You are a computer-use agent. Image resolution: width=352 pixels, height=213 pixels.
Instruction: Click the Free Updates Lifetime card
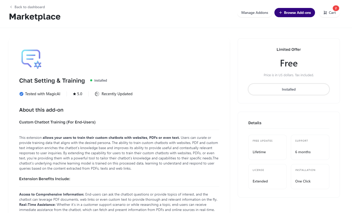(x=267, y=147)
